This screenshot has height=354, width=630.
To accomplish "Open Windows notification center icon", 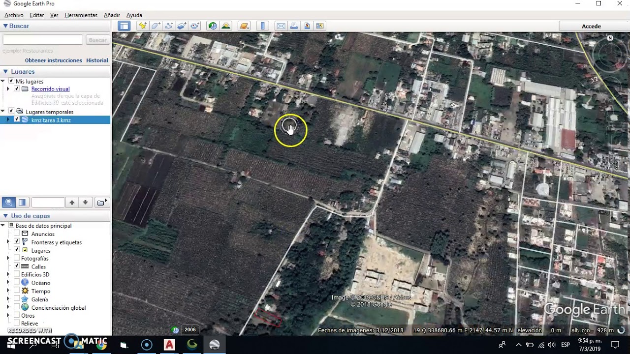I will [615, 345].
